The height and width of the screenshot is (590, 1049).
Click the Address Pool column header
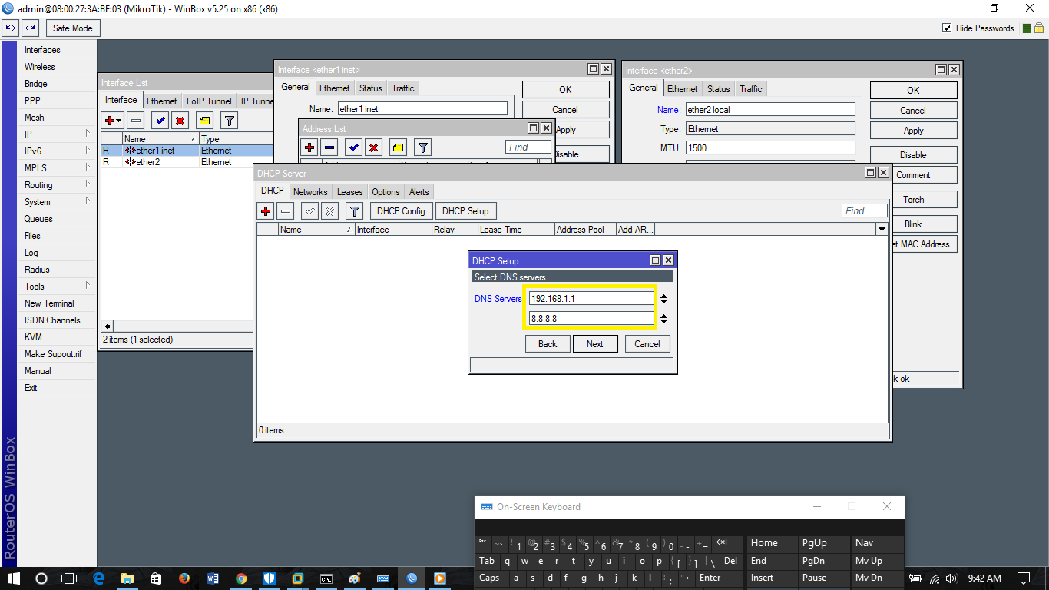[584, 229]
